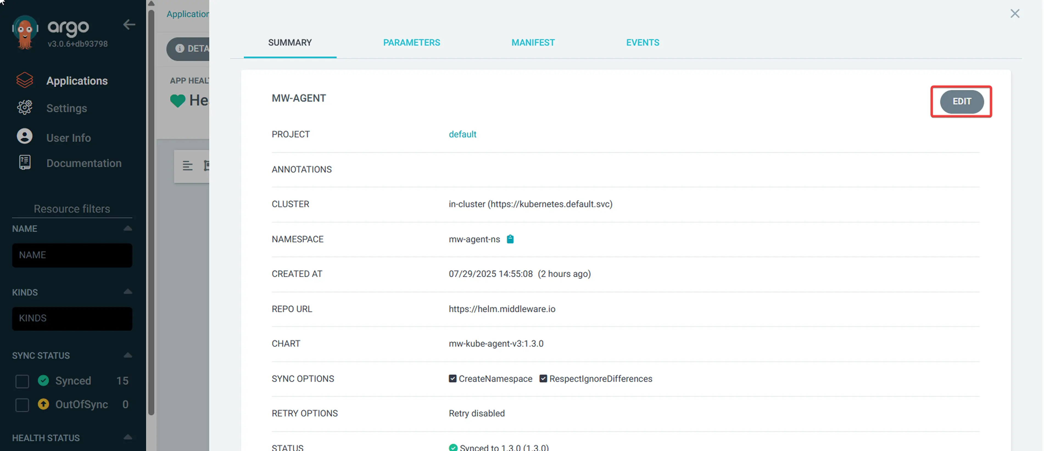Collapse the SYNC STATUS filter section
The width and height of the screenshot is (1044, 451).
pos(128,355)
